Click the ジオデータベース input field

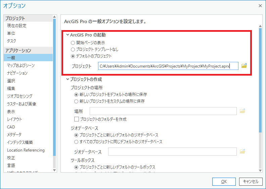point(172,152)
